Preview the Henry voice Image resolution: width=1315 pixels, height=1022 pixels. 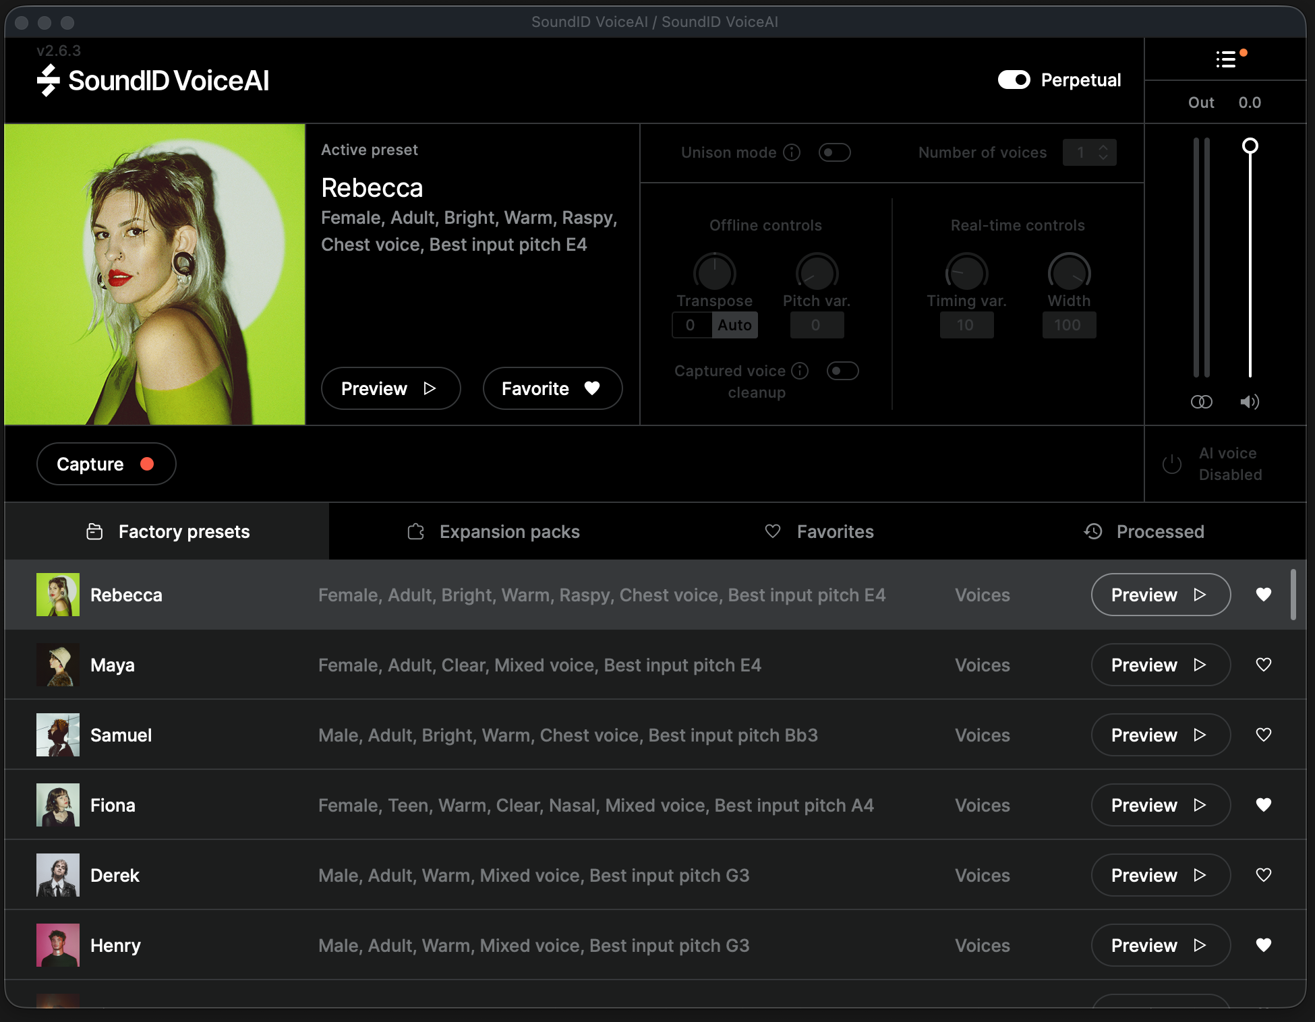pos(1161,945)
